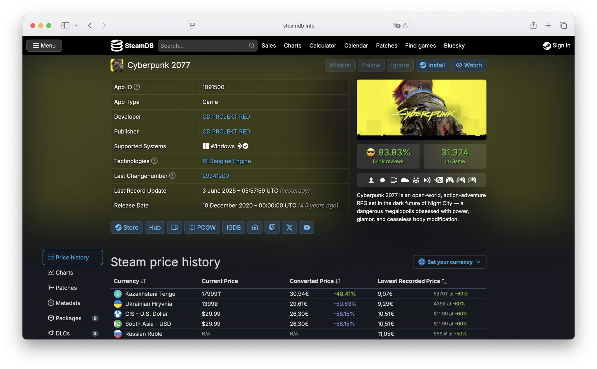597x369 pixels.
Task: Open the game homepage house icon
Action: click(x=255, y=227)
